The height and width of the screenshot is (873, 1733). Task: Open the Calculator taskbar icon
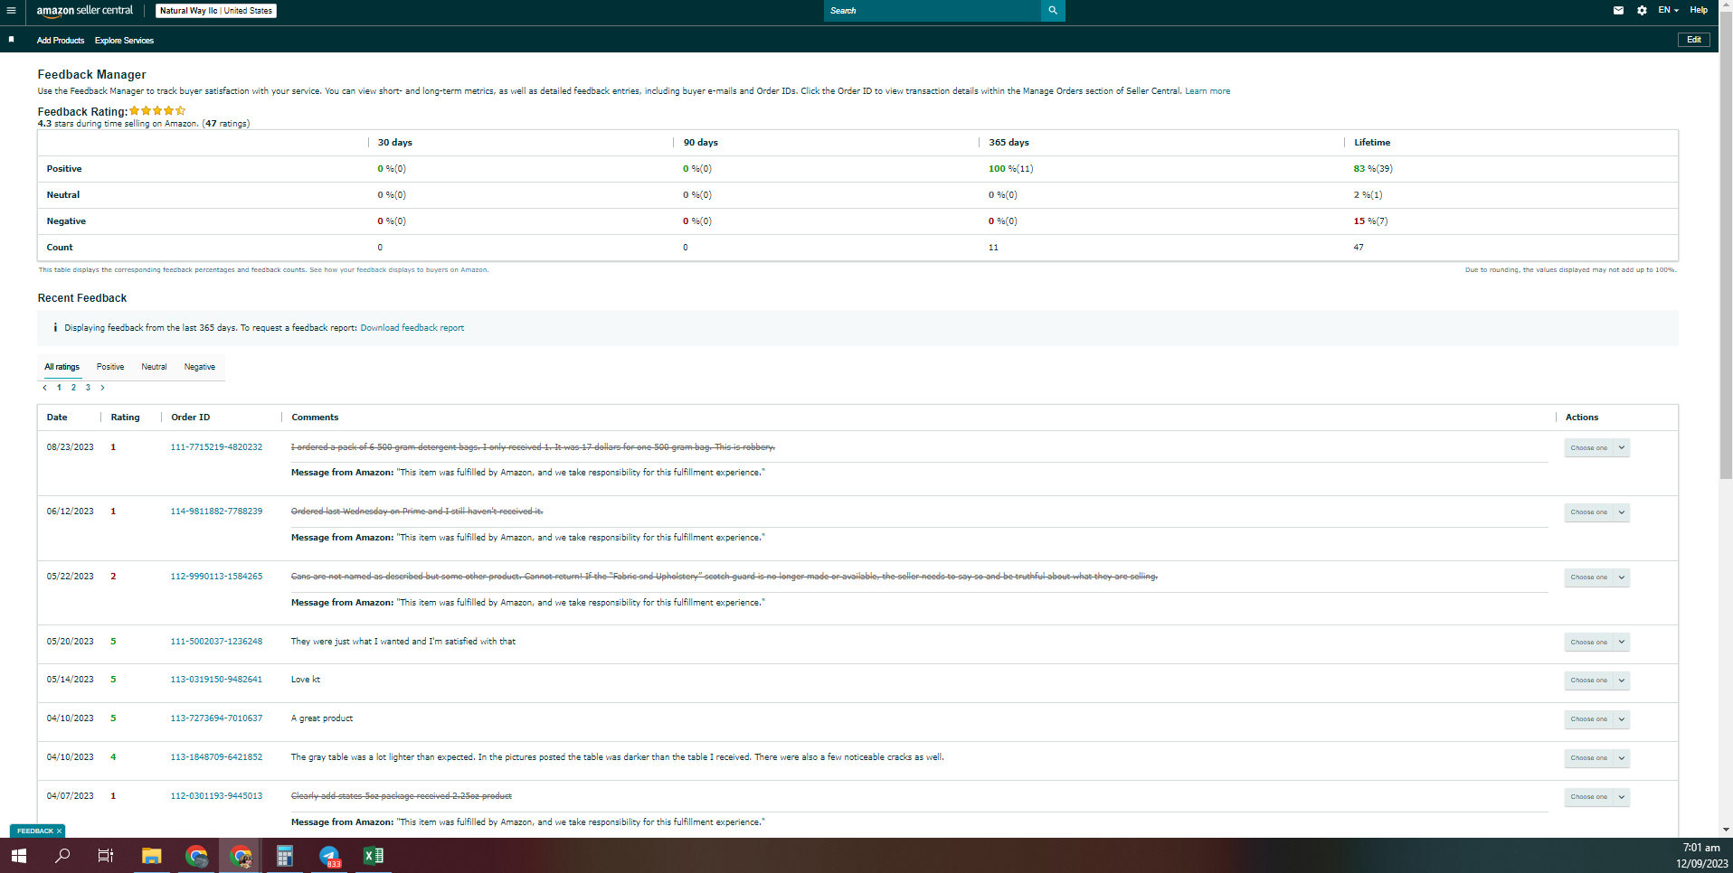click(x=284, y=855)
